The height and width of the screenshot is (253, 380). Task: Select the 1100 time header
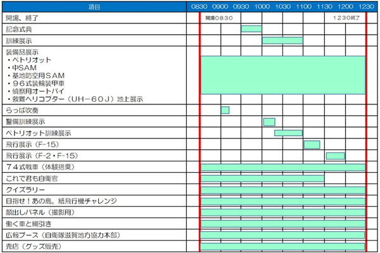point(303,6)
